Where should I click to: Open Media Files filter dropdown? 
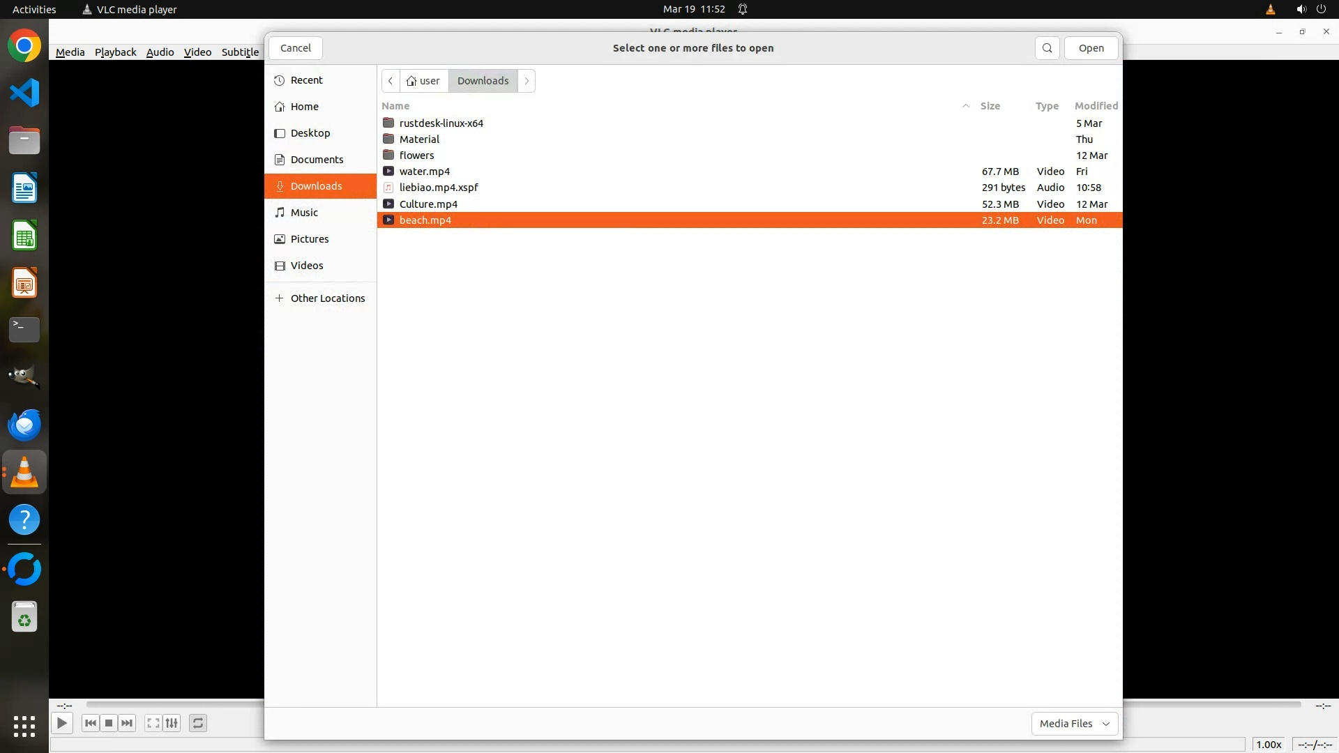(1074, 723)
